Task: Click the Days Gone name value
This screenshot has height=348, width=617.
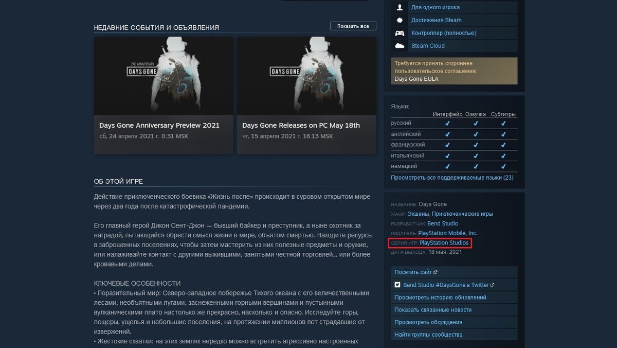Action: 433,204
